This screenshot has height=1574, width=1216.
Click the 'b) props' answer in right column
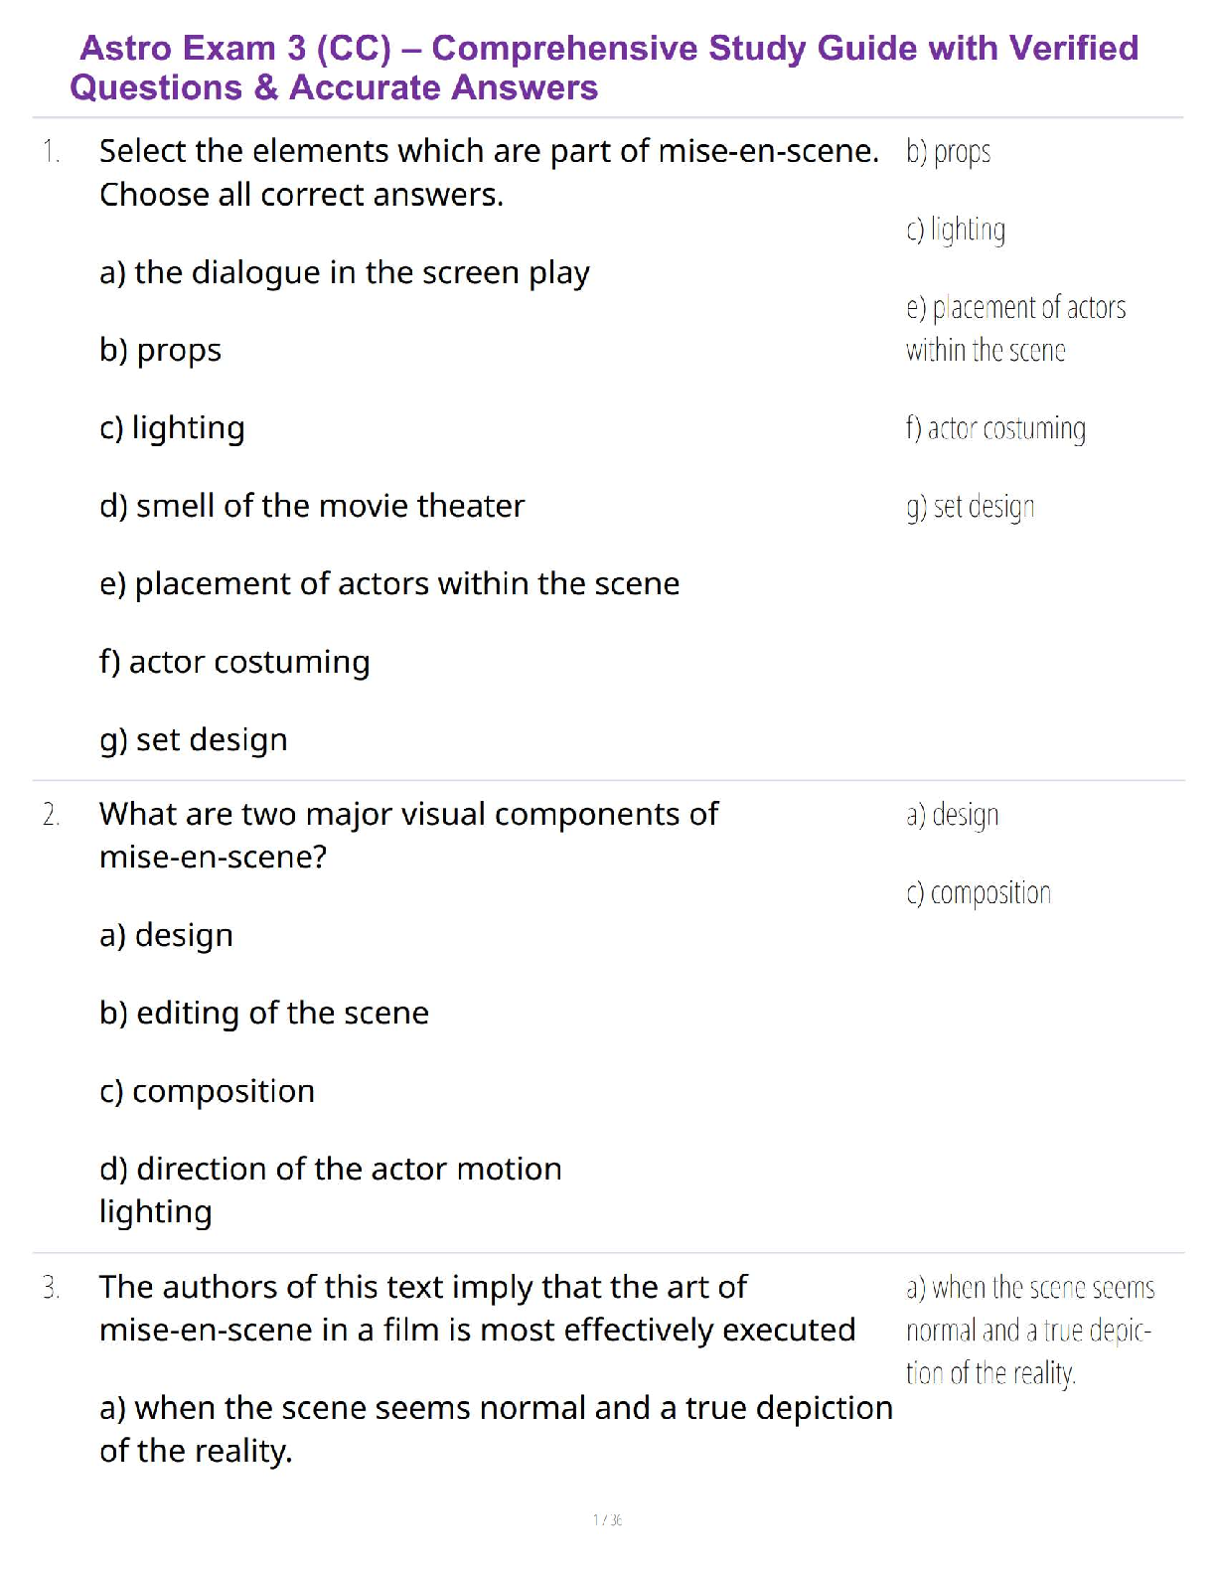pyautogui.click(x=948, y=152)
